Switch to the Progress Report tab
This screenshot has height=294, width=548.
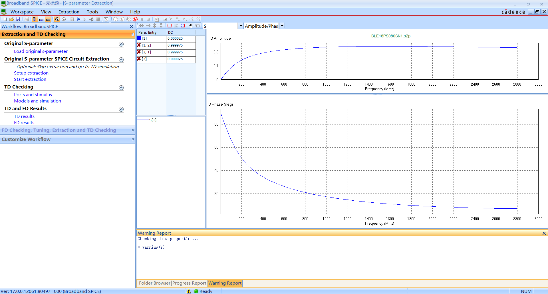[189, 283]
